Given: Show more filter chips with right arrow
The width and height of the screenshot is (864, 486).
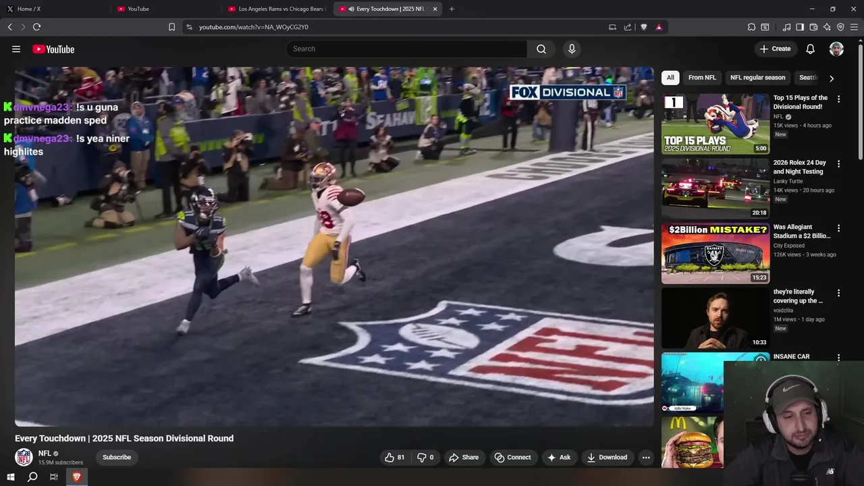Looking at the screenshot, I should (832, 78).
